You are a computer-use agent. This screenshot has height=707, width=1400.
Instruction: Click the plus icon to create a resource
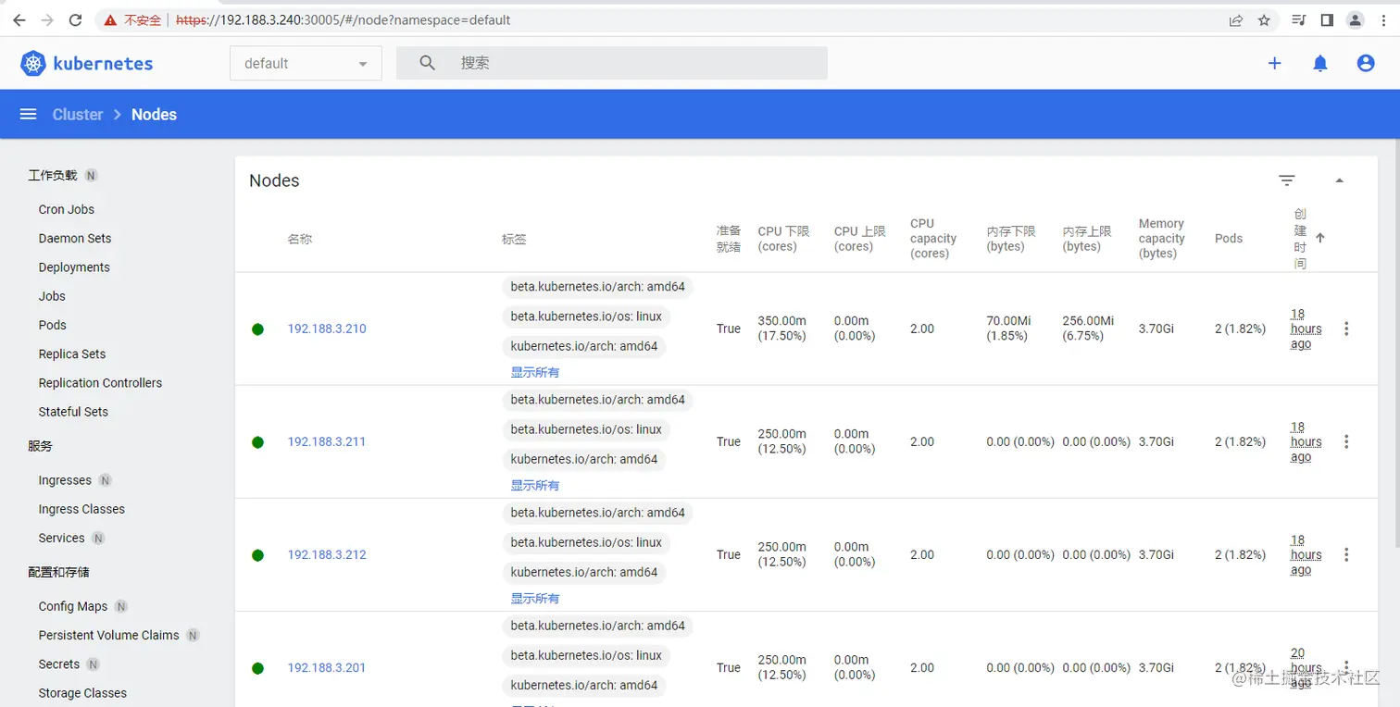[1275, 63]
